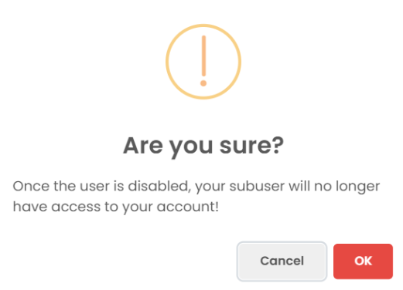The image size is (403, 290).
Task: Select the red OK button
Action: tap(363, 261)
